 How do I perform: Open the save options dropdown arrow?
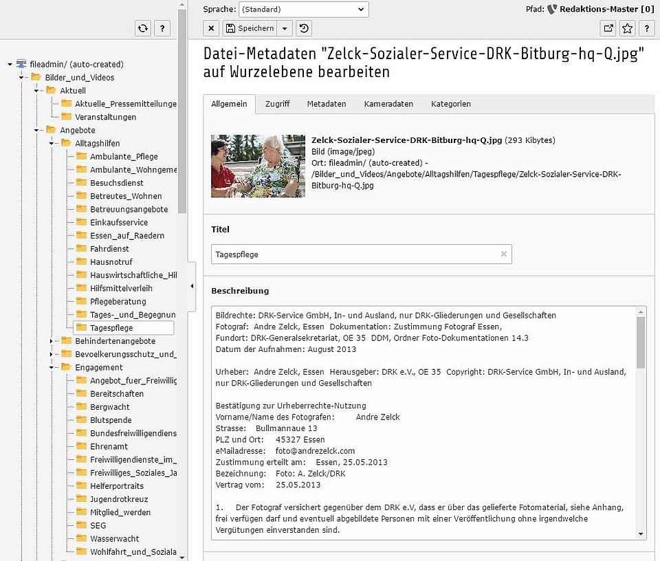285,28
